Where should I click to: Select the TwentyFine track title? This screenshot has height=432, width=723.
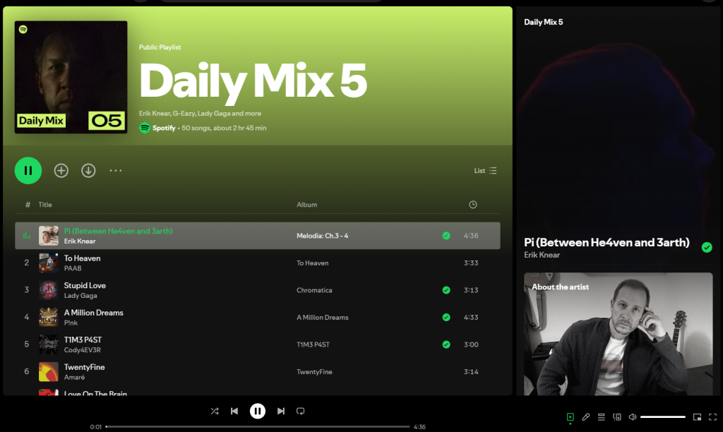tap(85, 367)
